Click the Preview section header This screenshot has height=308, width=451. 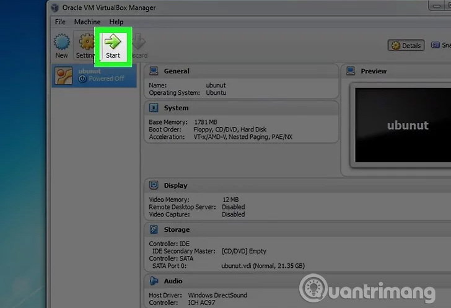374,71
